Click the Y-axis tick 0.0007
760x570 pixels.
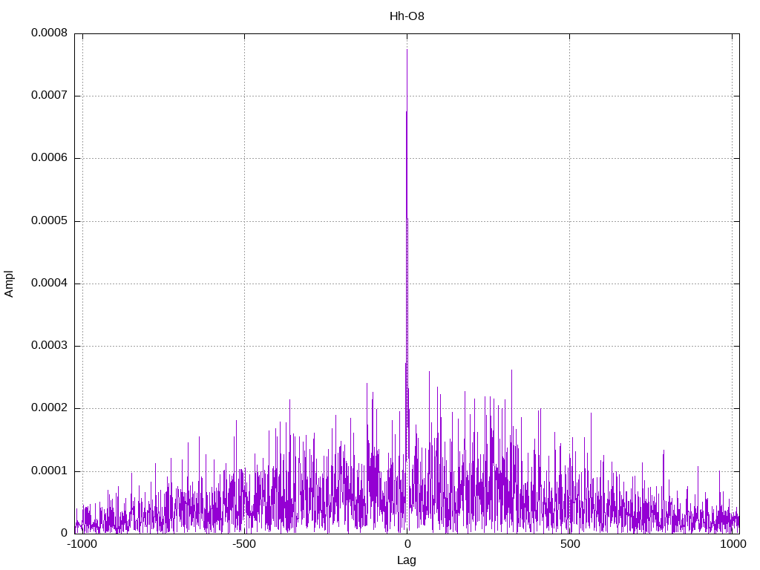click(x=50, y=96)
